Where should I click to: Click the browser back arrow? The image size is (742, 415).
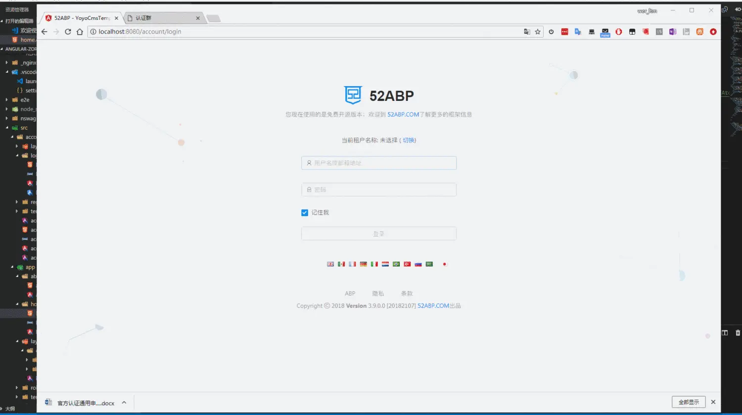coord(45,32)
